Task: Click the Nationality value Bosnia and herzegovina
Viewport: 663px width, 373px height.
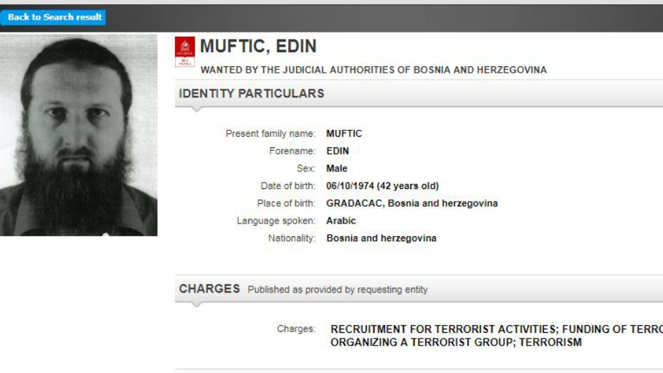Action: tap(381, 238)
